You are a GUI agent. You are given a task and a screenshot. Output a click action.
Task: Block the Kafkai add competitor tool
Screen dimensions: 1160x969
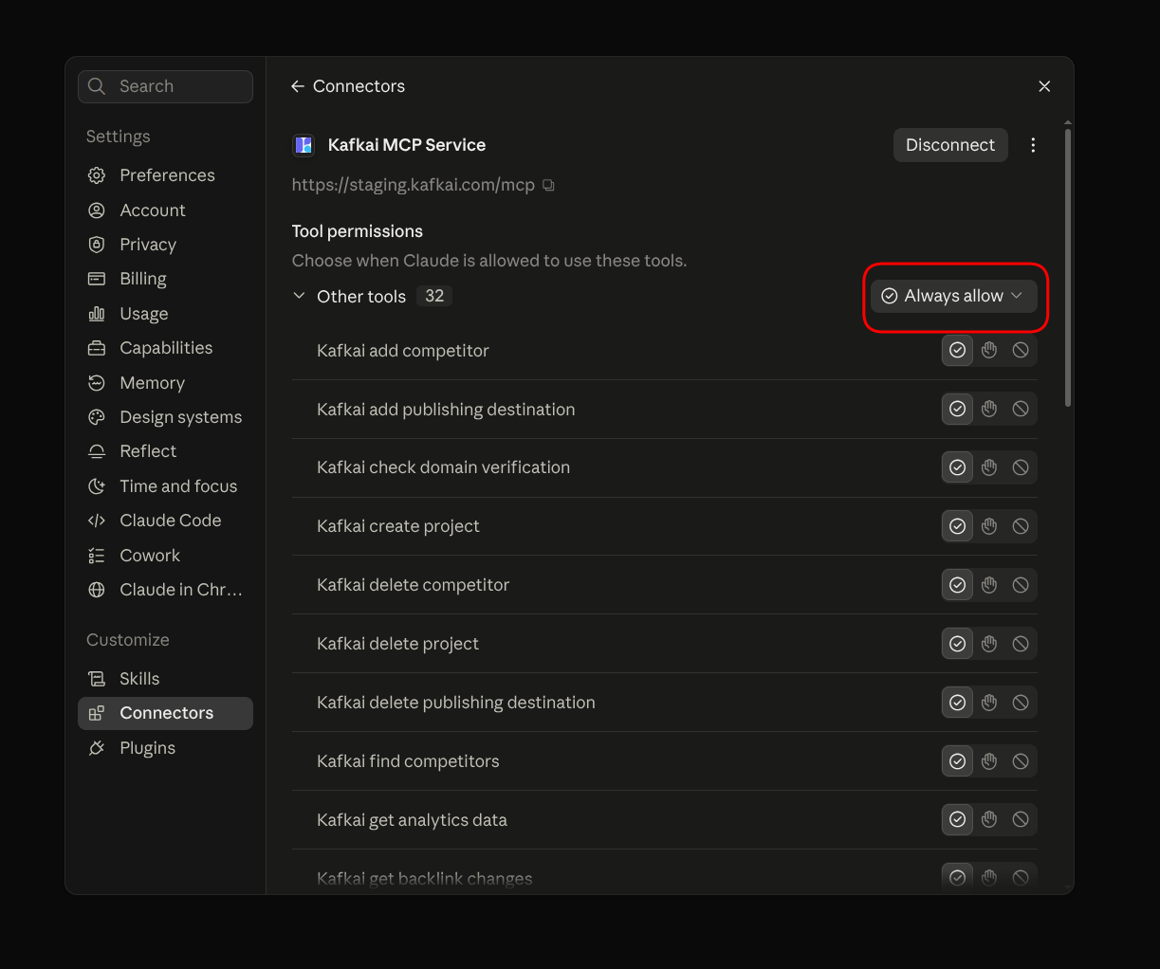(1021, 351)
